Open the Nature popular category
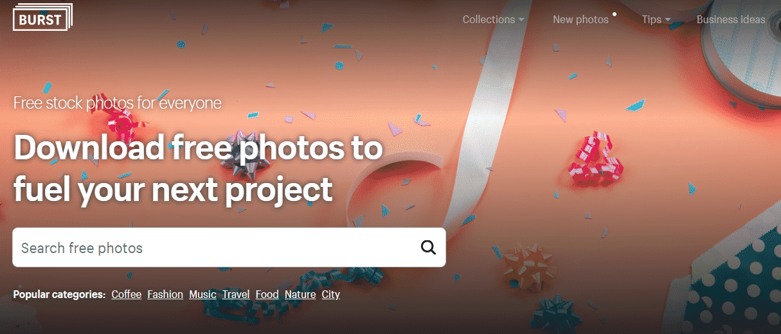This screenshot has height=334, width=781. 300,295
